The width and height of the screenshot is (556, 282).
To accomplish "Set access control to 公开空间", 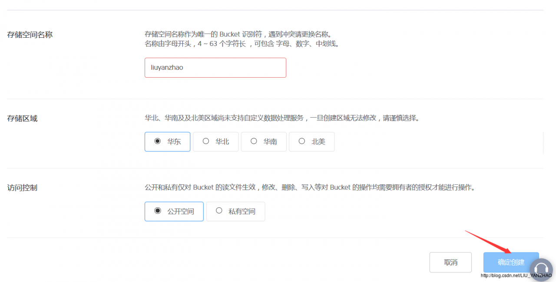I will tap(168, 211).
